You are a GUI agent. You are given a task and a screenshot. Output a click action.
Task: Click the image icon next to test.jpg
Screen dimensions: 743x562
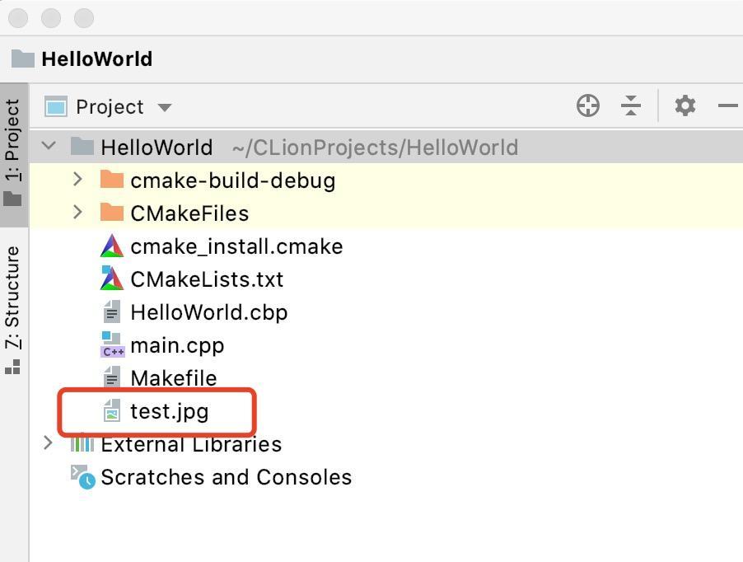click(112, 410)
